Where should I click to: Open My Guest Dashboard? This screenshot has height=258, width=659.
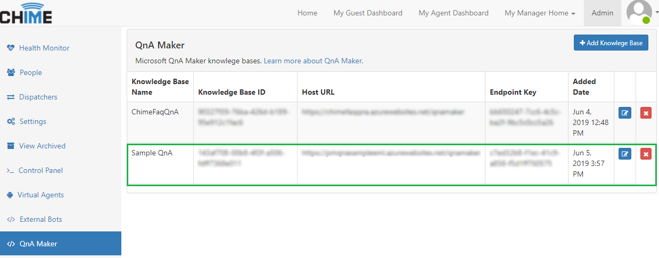click(368, 13)
